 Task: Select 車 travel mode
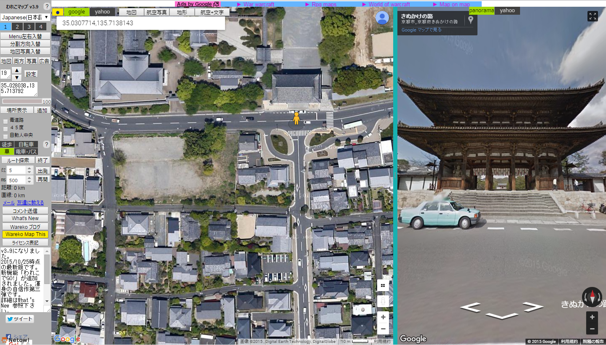7,151
